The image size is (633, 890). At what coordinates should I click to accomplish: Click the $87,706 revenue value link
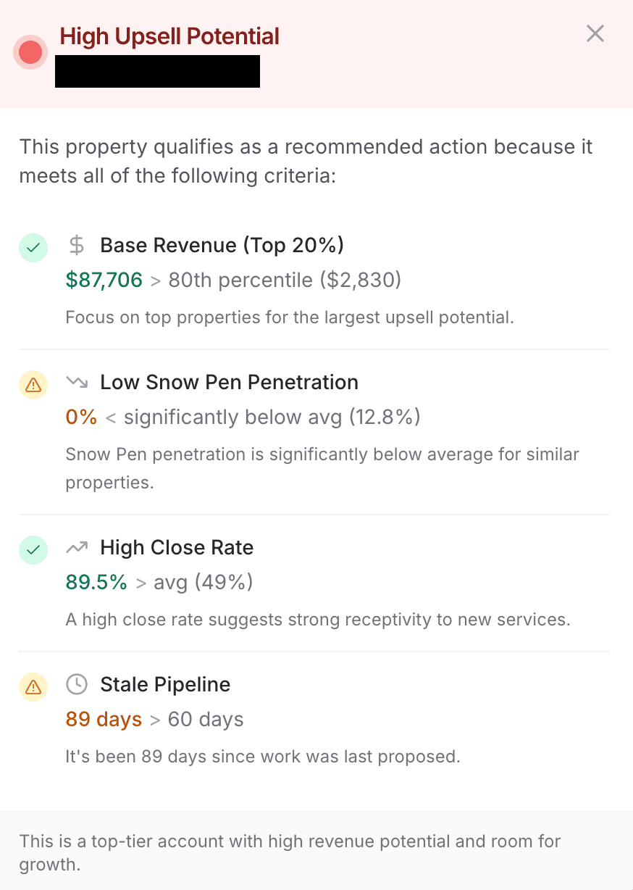click(104, 280)
